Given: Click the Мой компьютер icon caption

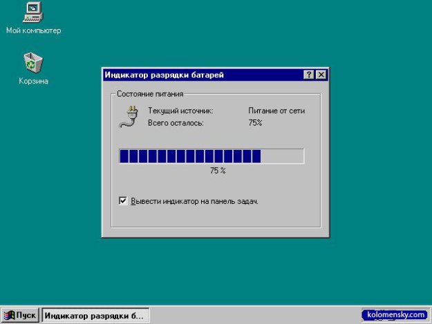Looking at the screenshot, I should click(33, 30).
